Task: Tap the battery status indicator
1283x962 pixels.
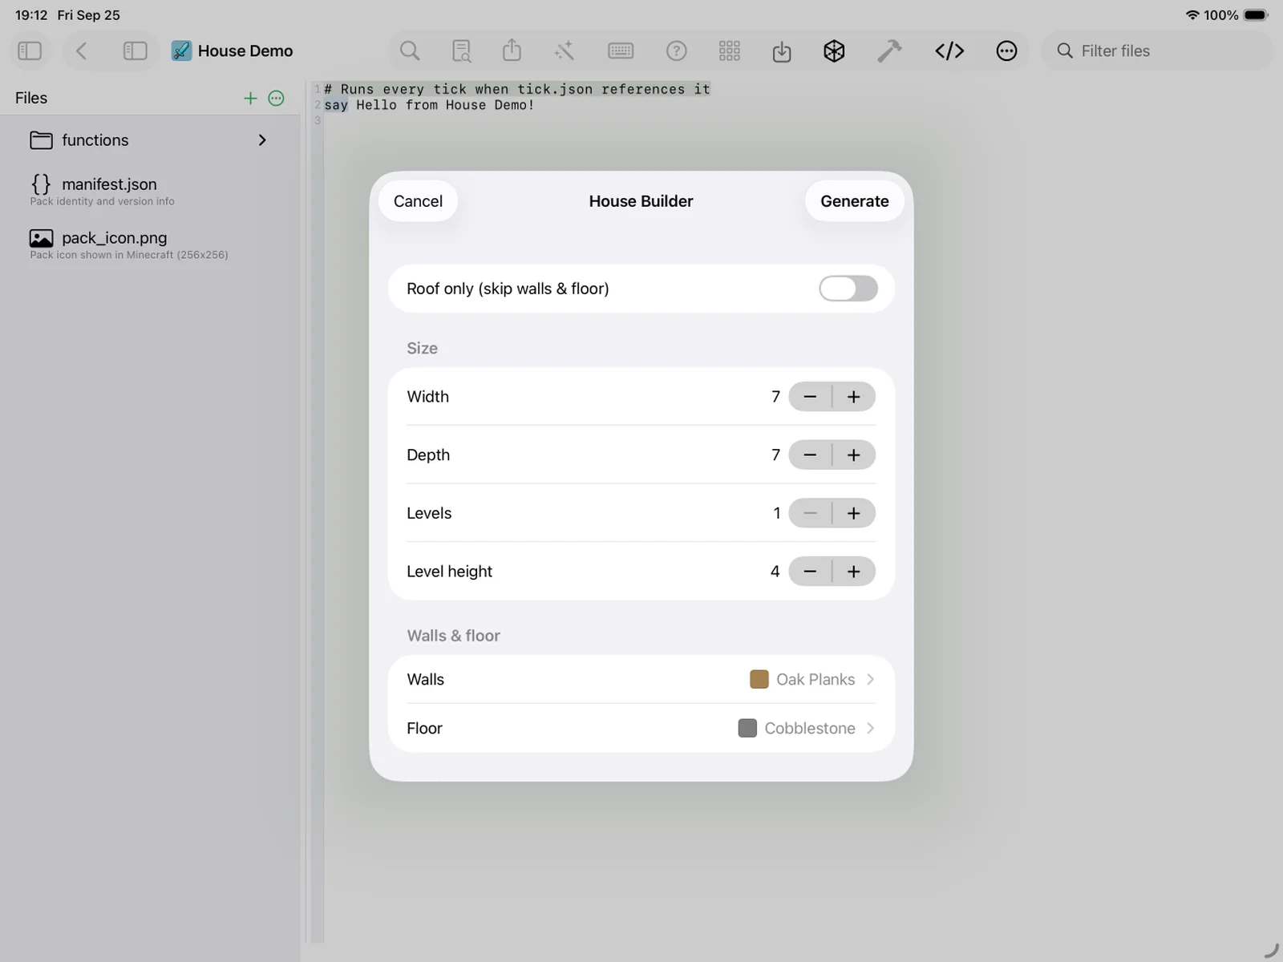Action: 1256,15
